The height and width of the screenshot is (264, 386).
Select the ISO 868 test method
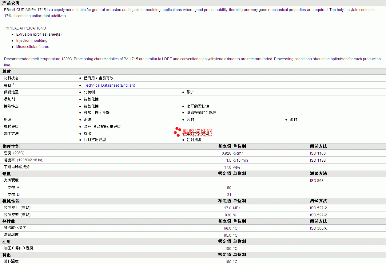pyautogui.click(x=317, y=181)
